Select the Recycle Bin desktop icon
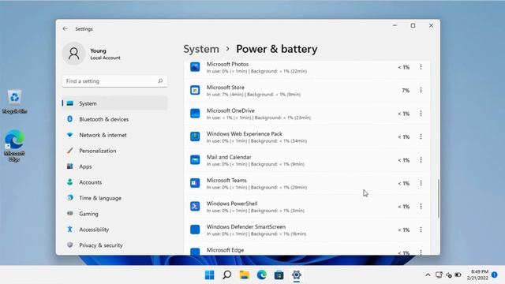Viewport: 505px width, 284px height. coord(14,102)
